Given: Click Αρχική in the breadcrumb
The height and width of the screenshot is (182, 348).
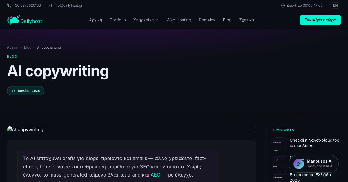Looking at the screenshot, I should (x=12, y=47).
